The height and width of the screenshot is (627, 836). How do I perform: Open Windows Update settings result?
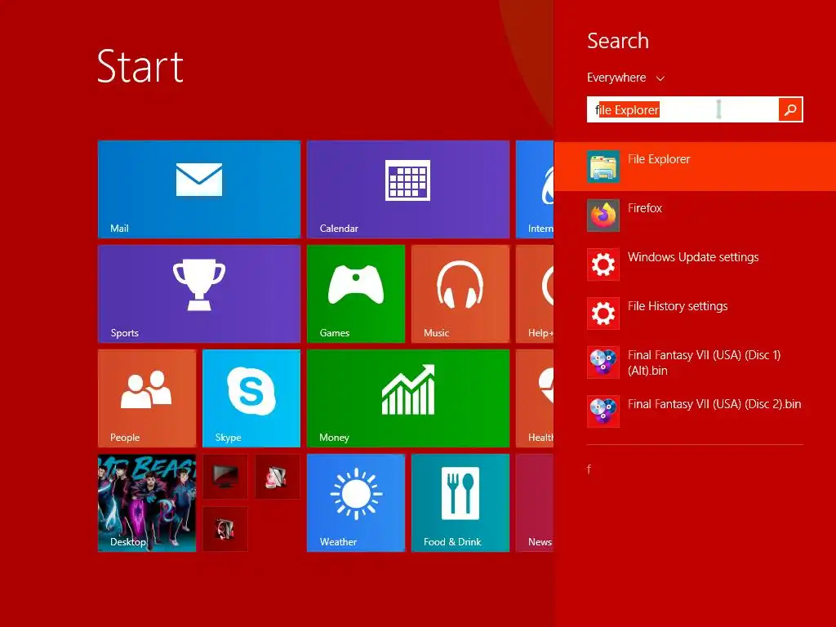click(x=696, y=265)
